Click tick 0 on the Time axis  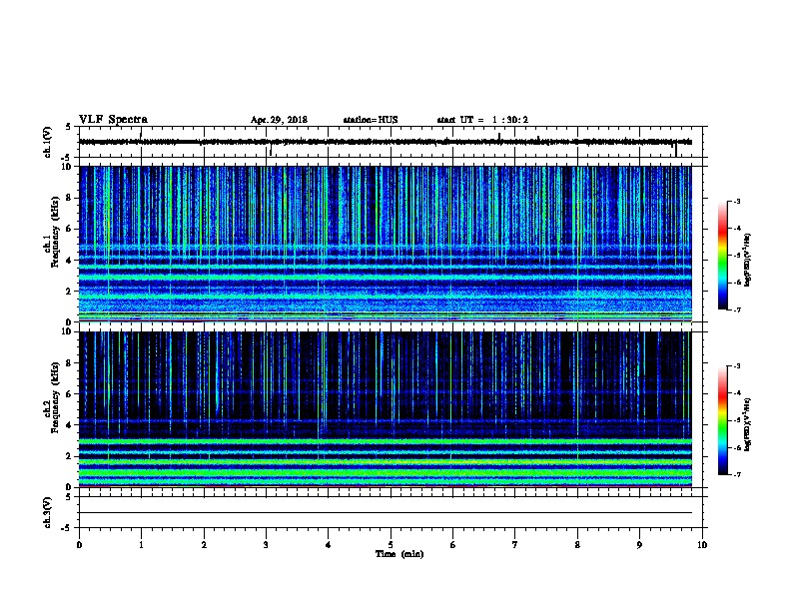coord(79,545)
